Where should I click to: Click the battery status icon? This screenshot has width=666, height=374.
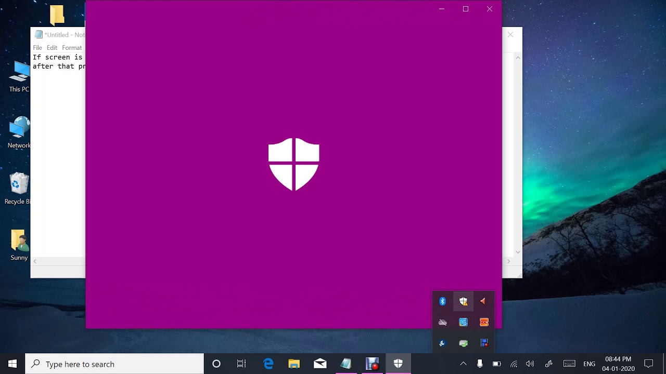click(x=496, y=364)
